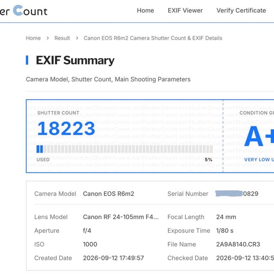The image size is (274, 274).
Task: Select the serial number ending 0829
Action: coord(237,194)
